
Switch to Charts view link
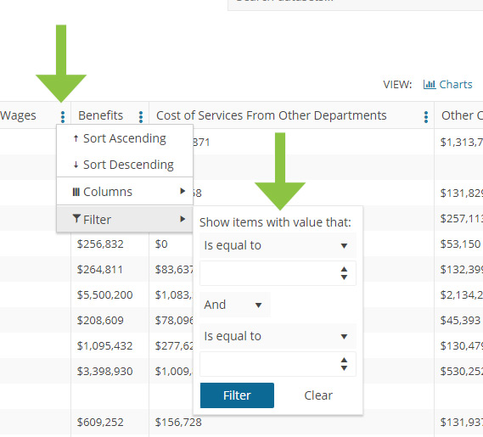[x=448, y=84]
